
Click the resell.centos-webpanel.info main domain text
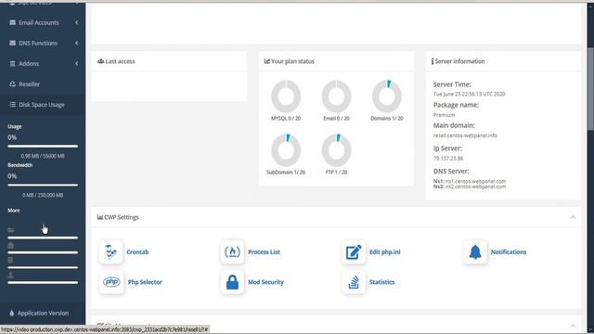[x=465, y=135]
